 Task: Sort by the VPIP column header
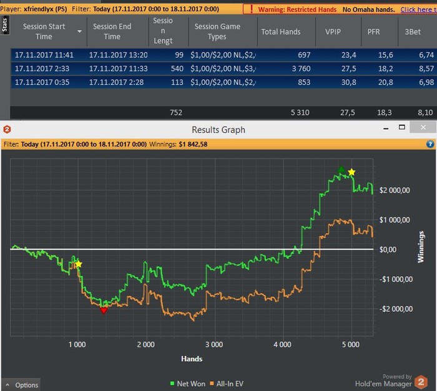click(x=333, y=32)
